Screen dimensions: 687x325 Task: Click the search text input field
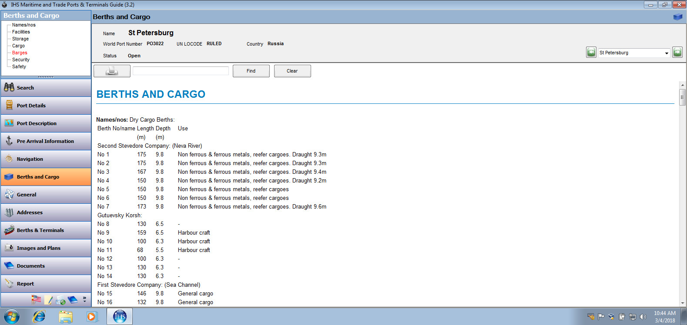pos(181,71)
